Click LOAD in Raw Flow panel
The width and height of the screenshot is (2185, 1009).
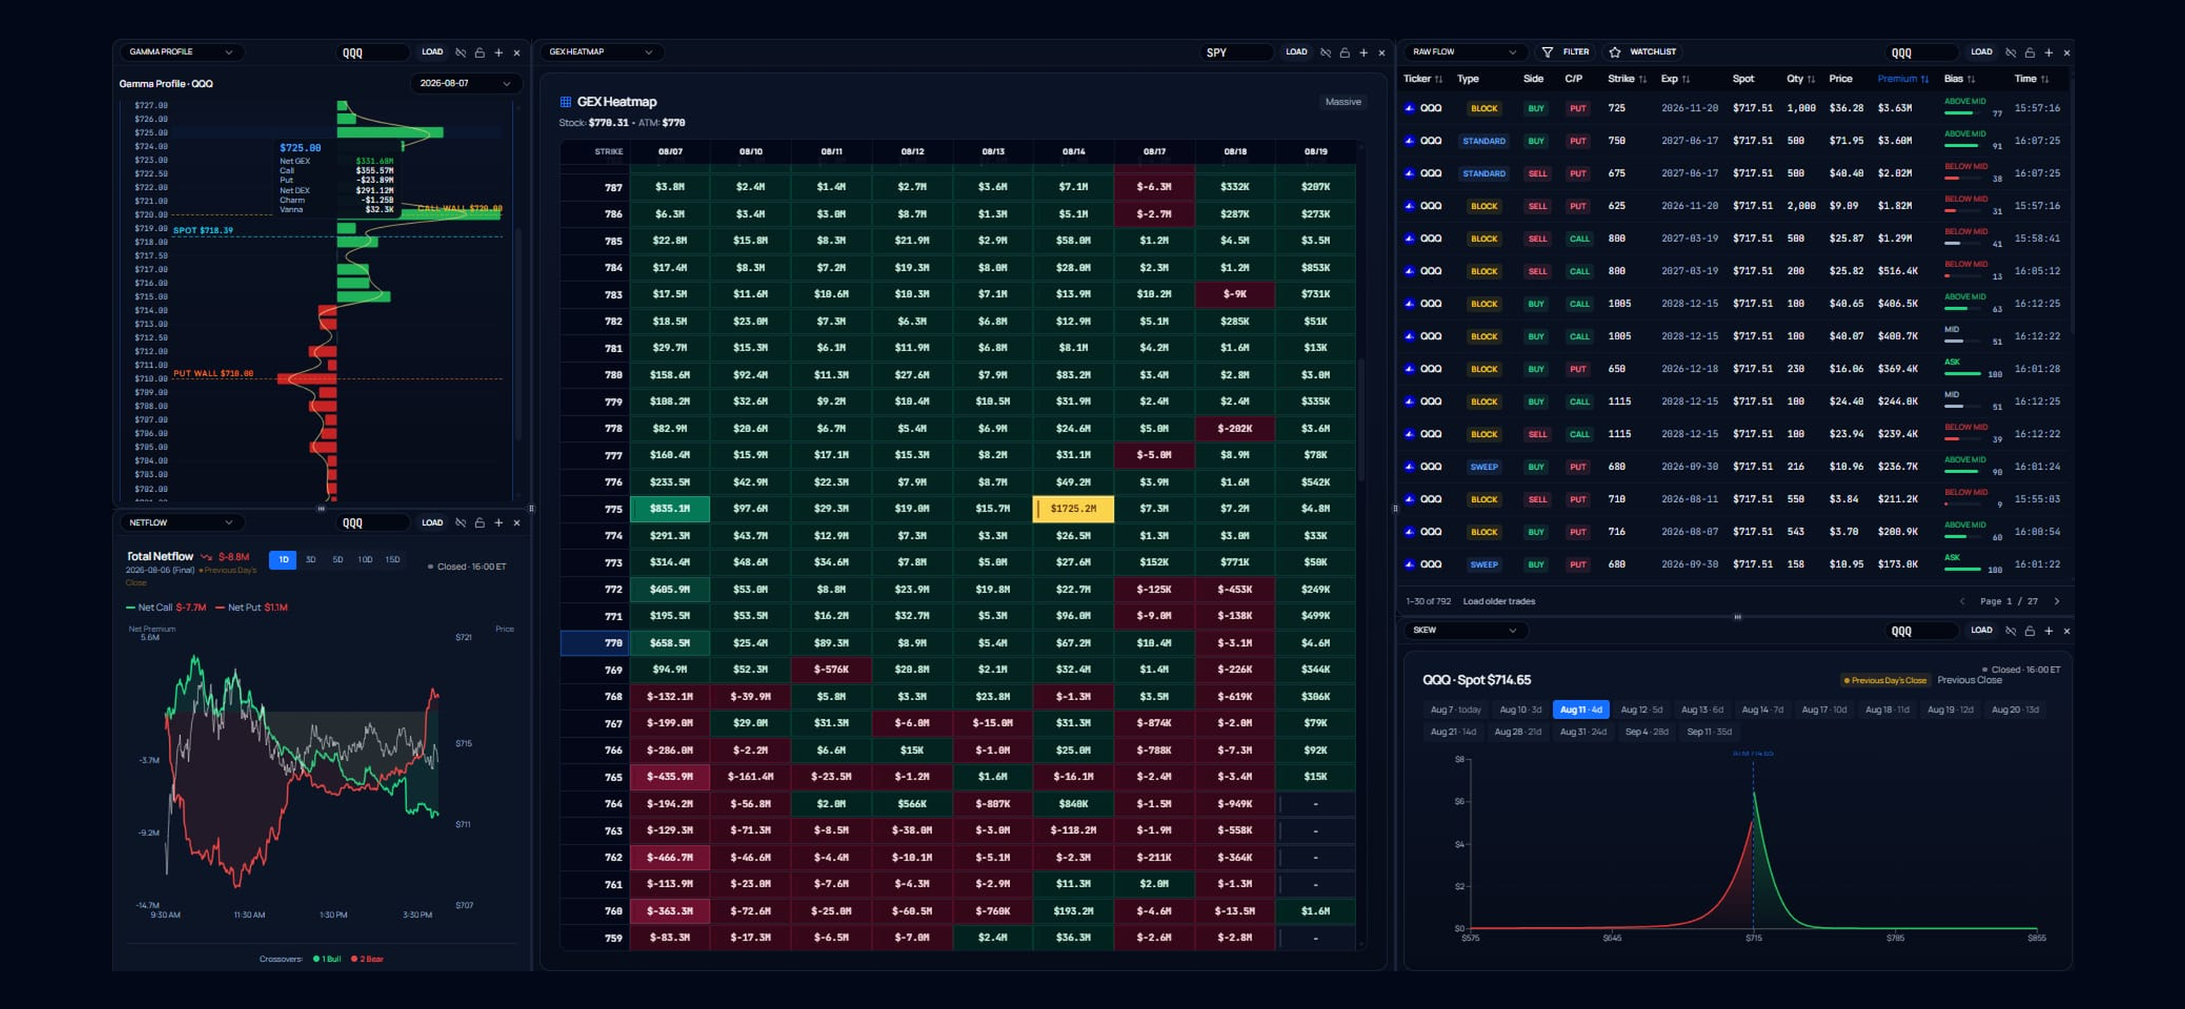pos(1981,53)
